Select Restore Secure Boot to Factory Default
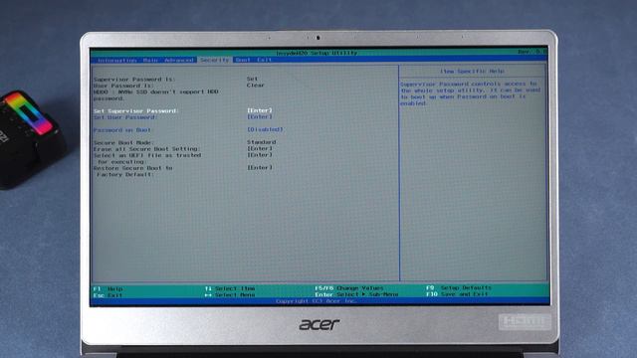The width and height of the screenshot is (637, 358). click(x=132, y=171)
